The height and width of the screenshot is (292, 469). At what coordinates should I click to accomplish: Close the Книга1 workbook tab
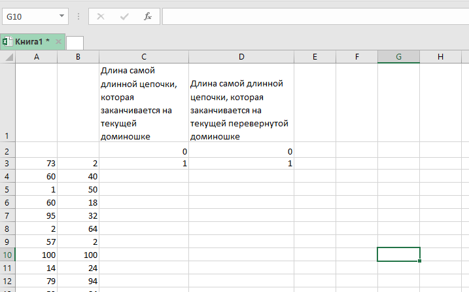coord(58,42)
